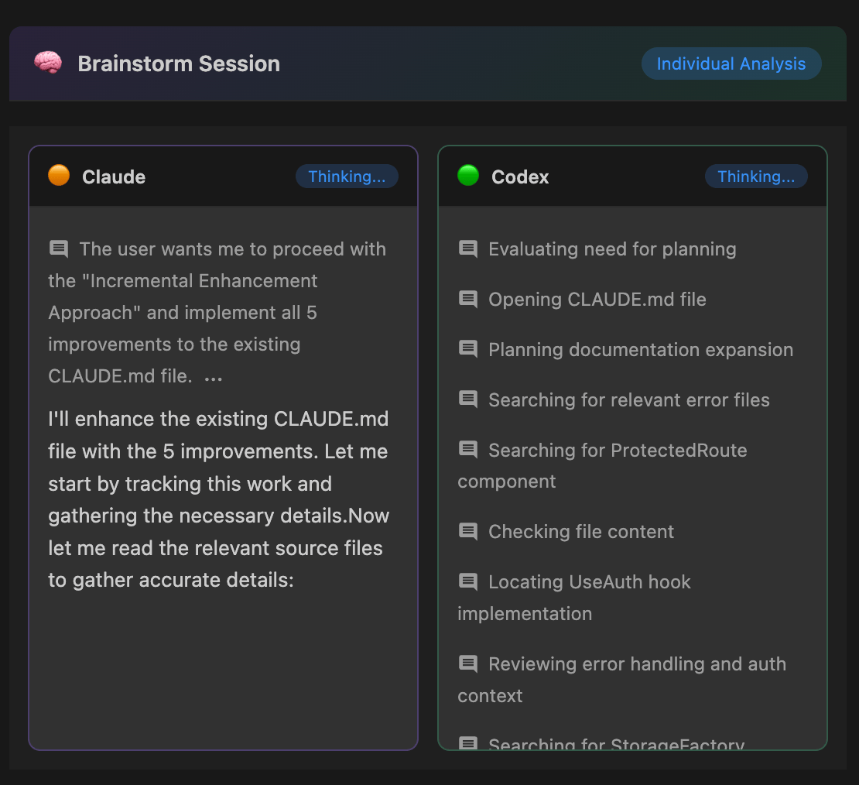Click Codex's Thinking... status badge

click(x=756, y=177)
